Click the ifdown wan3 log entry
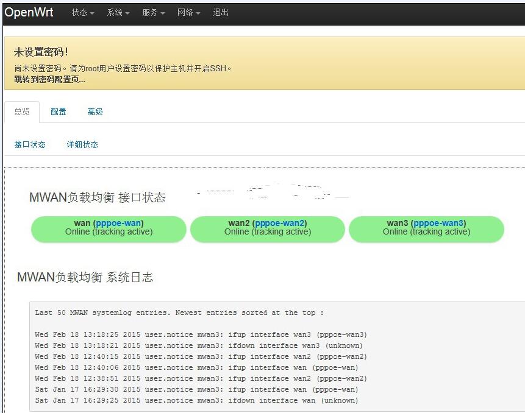Image resolution: width=525 pixels, height=413 pixels. click(x=201, y=346)
